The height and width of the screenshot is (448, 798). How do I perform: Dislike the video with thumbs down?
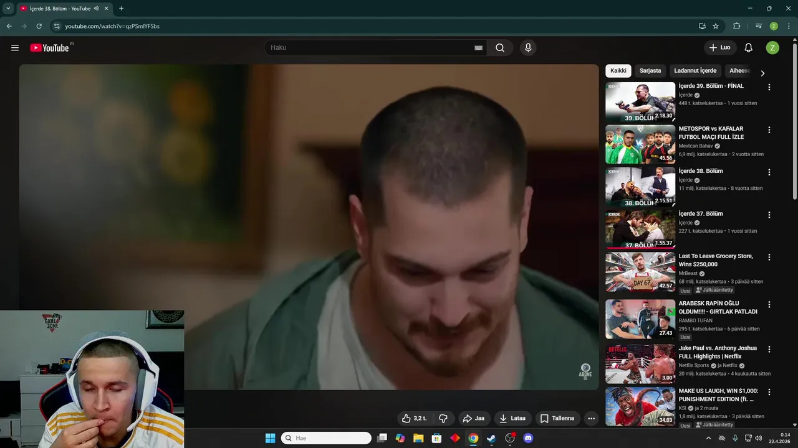tap(443, 418)
